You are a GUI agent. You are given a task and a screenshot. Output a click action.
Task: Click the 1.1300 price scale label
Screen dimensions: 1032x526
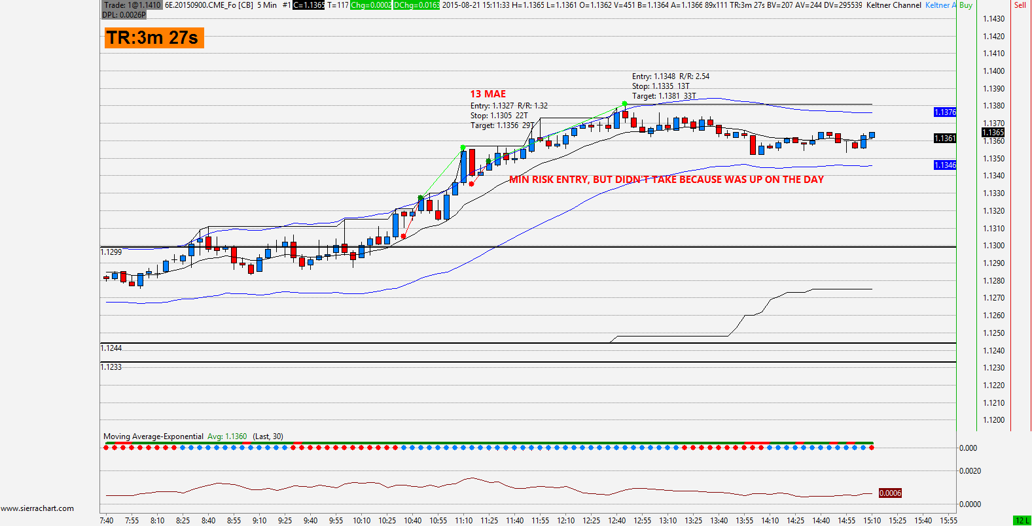[994, 246]
